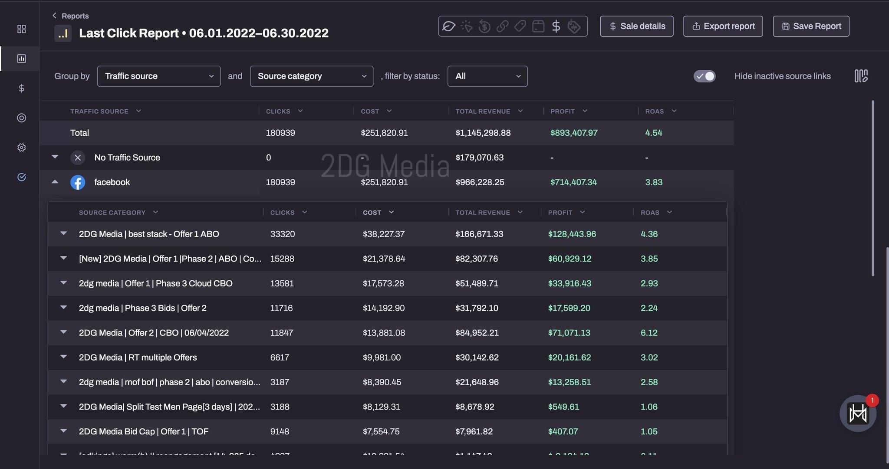The image size is (889, 469).
Task: Expand 2DG Media RT multiple Offers row
Action: (63, 357)
